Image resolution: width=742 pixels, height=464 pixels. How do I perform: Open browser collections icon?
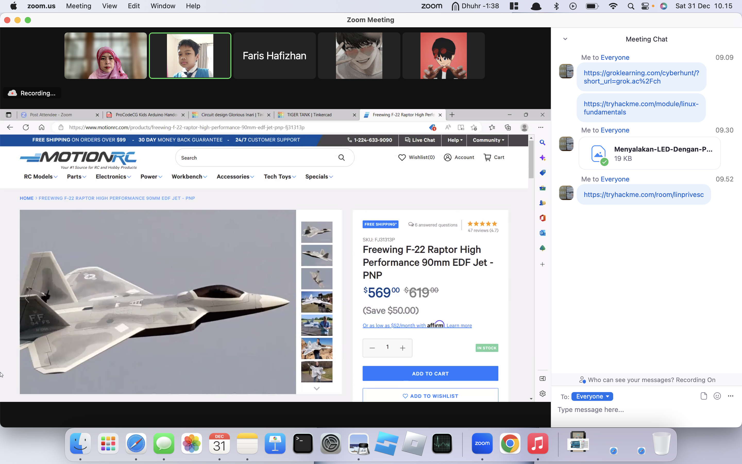(x=508, y=127)
